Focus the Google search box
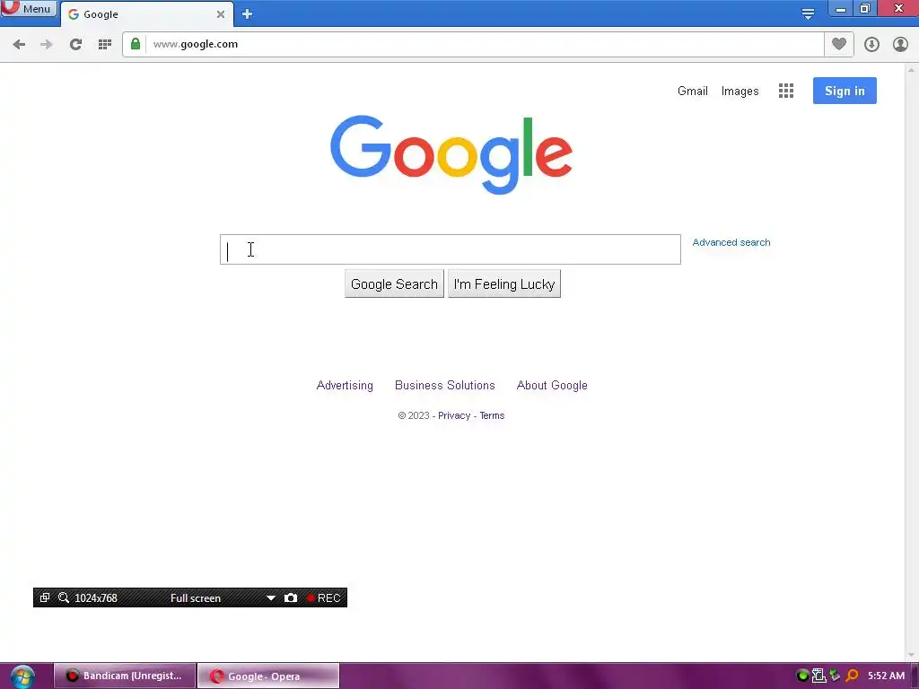The width and height of the screenshot is (919, 689). pos(451,249)
